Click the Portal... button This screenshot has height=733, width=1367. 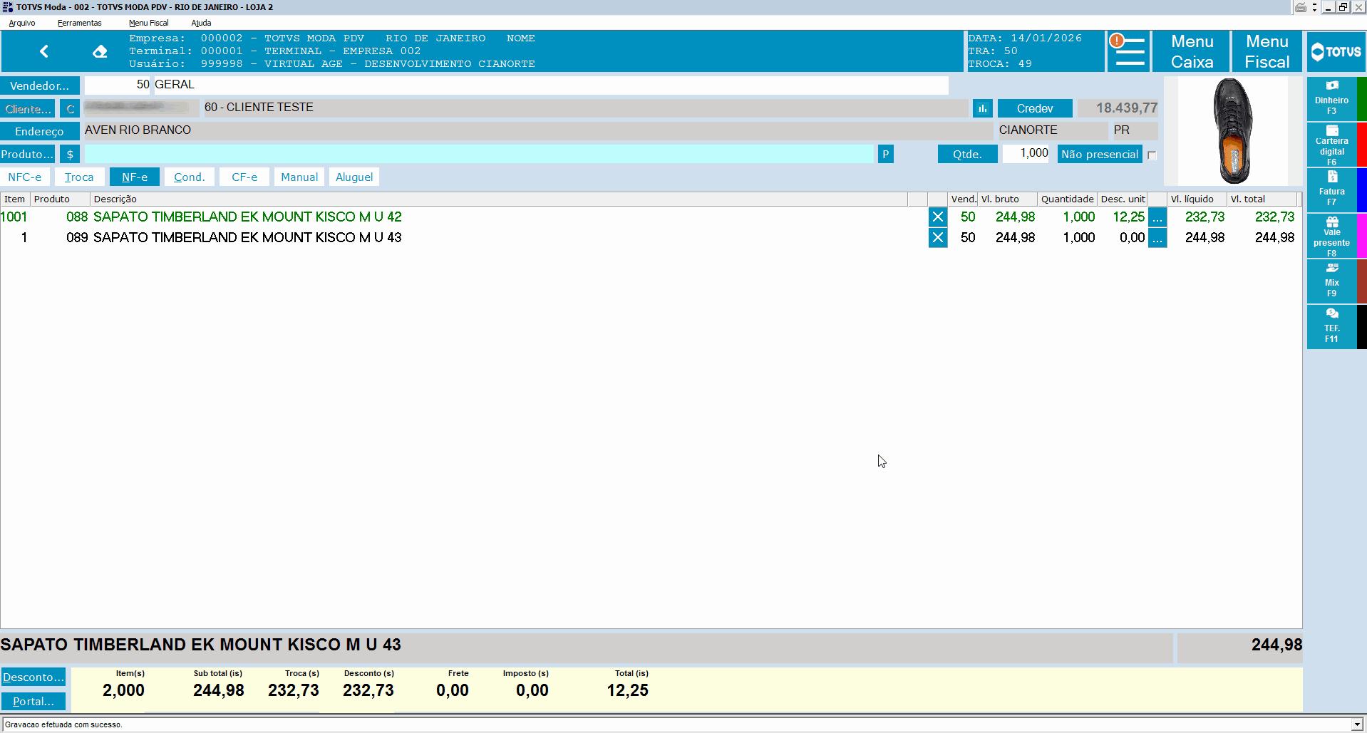(33, 702)
